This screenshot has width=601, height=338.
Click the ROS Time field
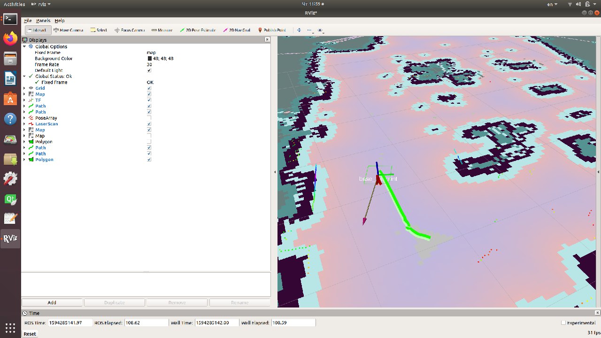pos(70,323)
